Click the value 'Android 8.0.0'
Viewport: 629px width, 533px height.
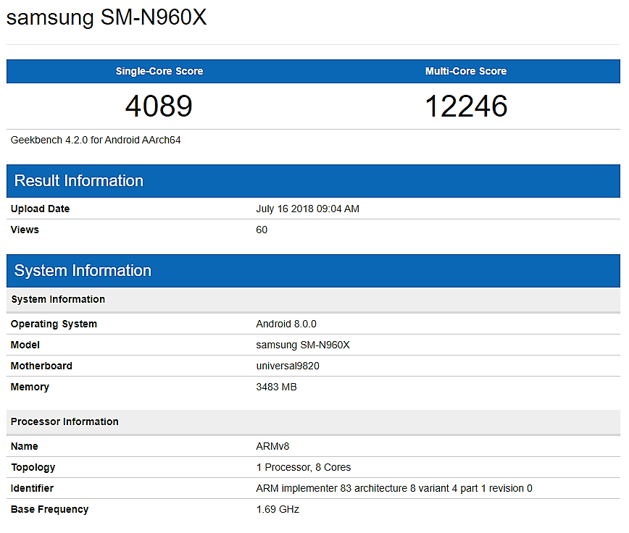pos(286,324)
